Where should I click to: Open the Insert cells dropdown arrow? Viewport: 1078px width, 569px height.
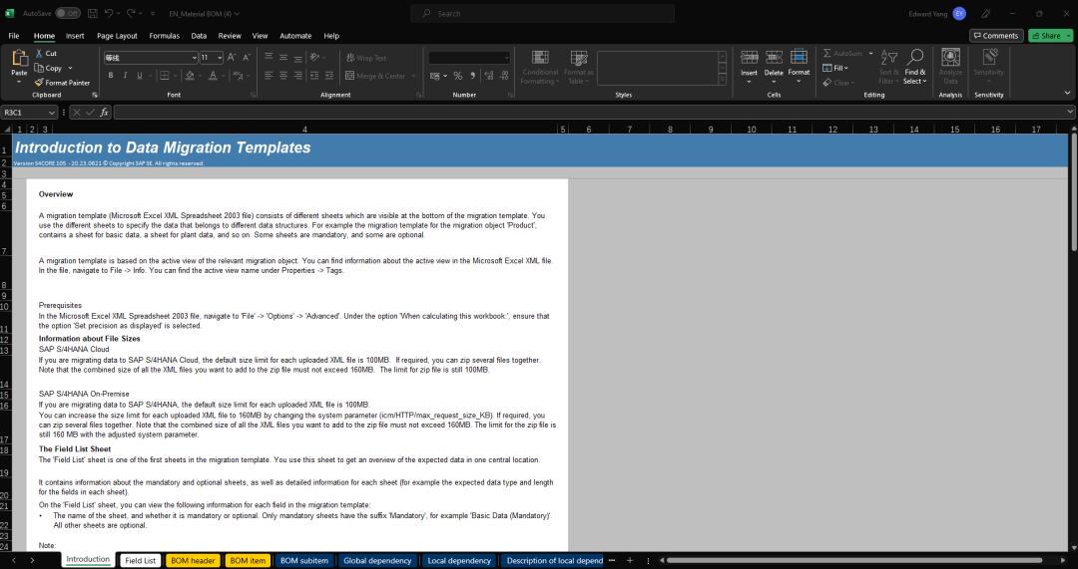tap(750, 82)
